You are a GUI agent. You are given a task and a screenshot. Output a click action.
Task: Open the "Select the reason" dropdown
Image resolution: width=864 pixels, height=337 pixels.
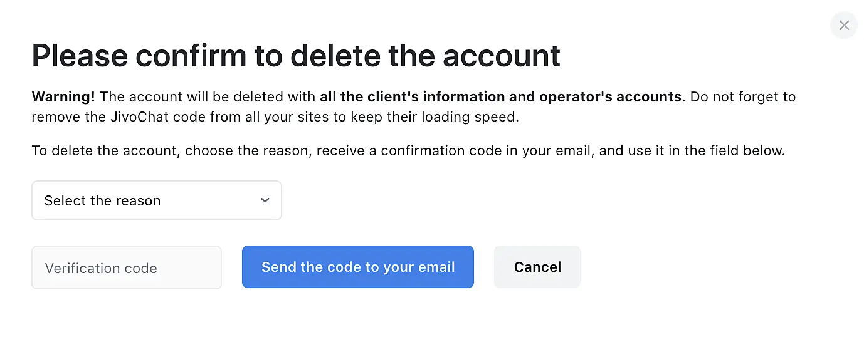point(156,200)
